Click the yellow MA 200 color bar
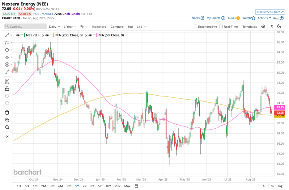289x190 pixels. pyautogui.click(x=54, y=35)
